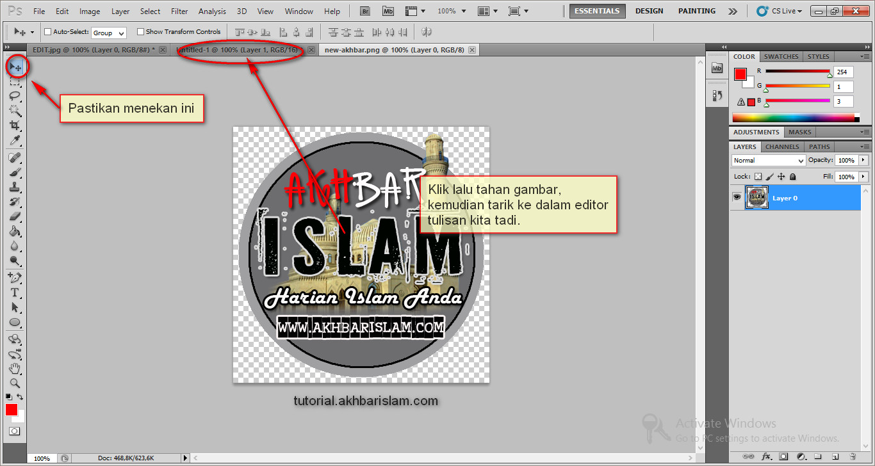Screen dimensions: 875x466
Task: Switch to the Design workspace
Action: pyautogui.click(x=649, y=11)
